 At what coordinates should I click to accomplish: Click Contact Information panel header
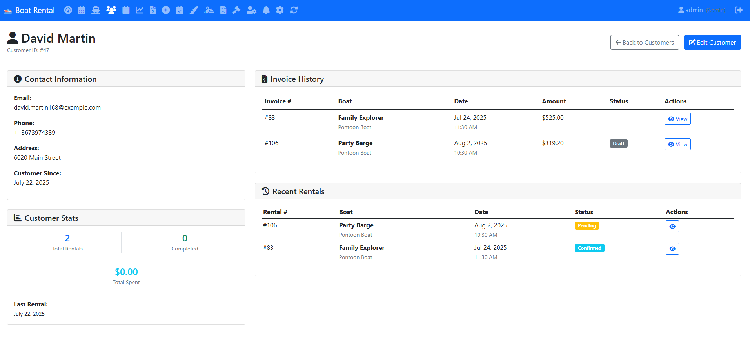click(126, 79)
